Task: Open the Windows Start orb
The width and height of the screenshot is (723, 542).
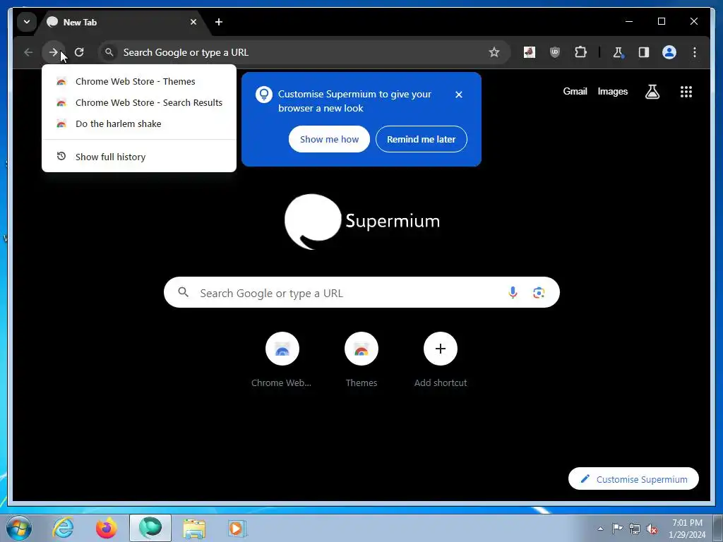Action: pyautogui.click(x=19, y=528)
